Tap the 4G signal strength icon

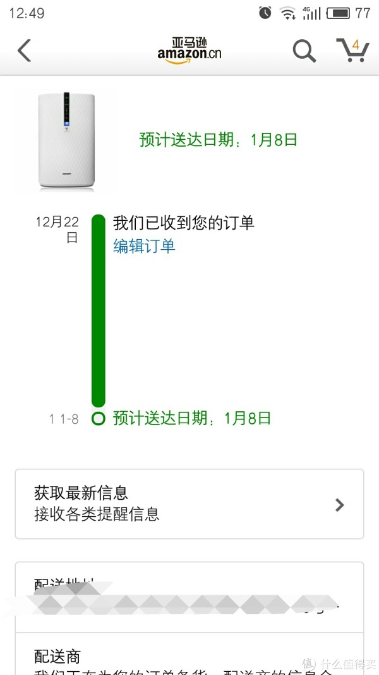click(311, 13)
